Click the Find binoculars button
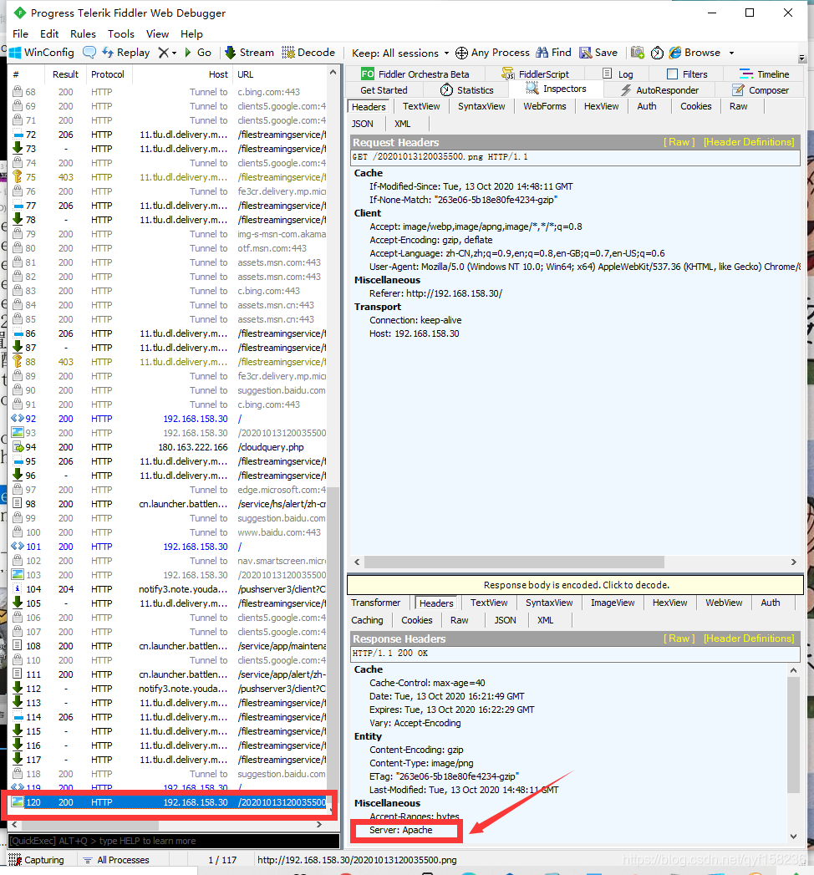The width and height of the screenshot is (814, 875). click(x=553, y=53)
